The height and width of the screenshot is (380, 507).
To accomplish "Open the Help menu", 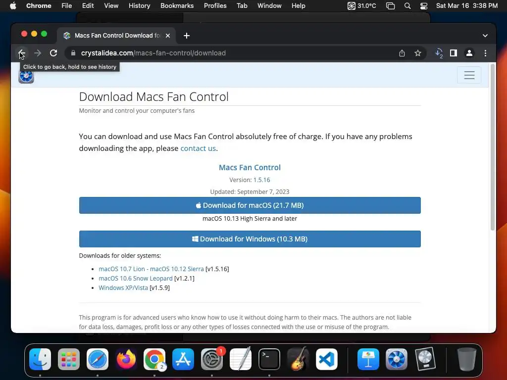I will coord(298,6).
